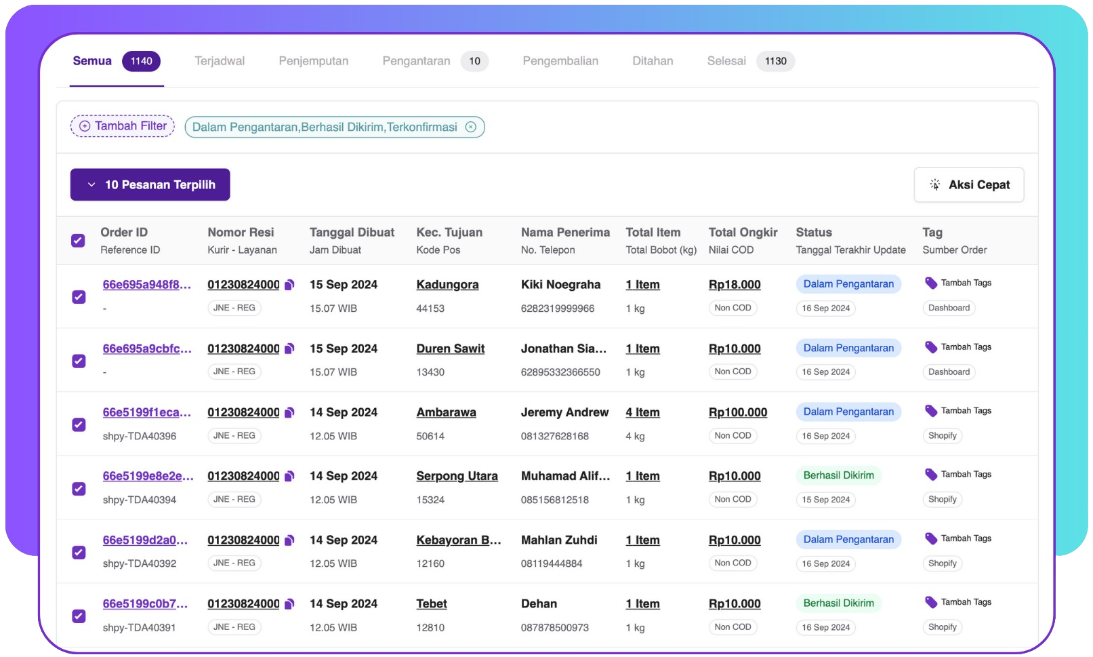The height and width of the screenshot is (657, 1093).
Task: Click Dalam Pengantaran status in Mahlan Zuhdi row
Action: tap(848, 540)
